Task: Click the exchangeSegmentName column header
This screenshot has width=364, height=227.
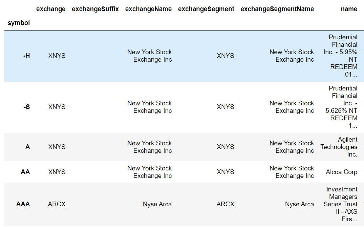Action: (x=277, y=9)
